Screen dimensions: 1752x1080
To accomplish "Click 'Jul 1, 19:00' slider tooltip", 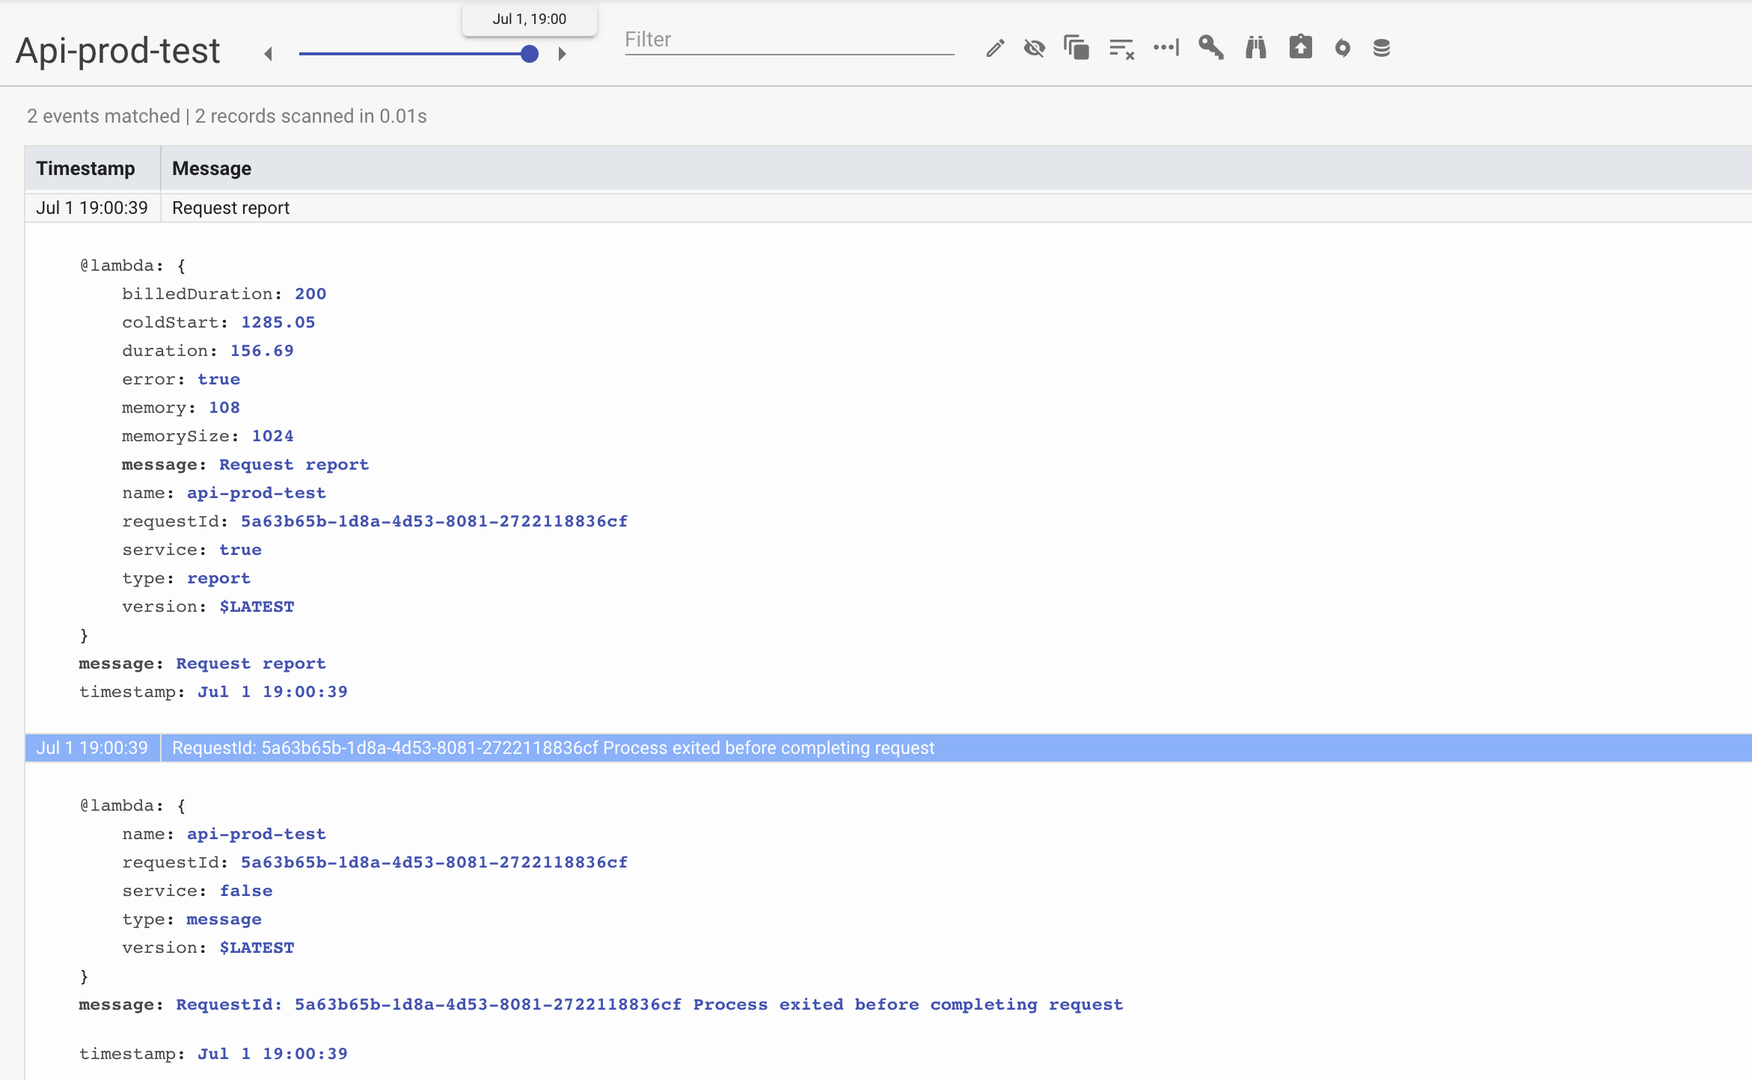I will click(530, 19).
